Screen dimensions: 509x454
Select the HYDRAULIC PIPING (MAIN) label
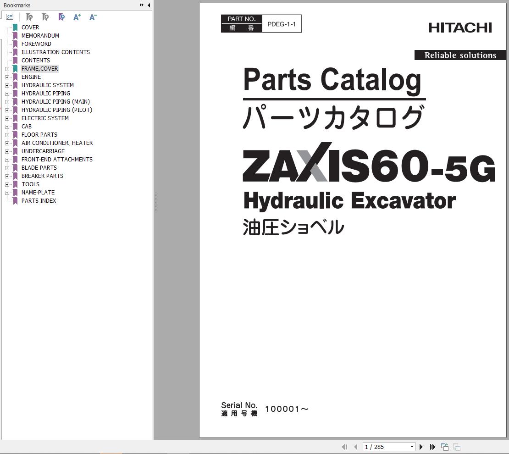(55, 102)
